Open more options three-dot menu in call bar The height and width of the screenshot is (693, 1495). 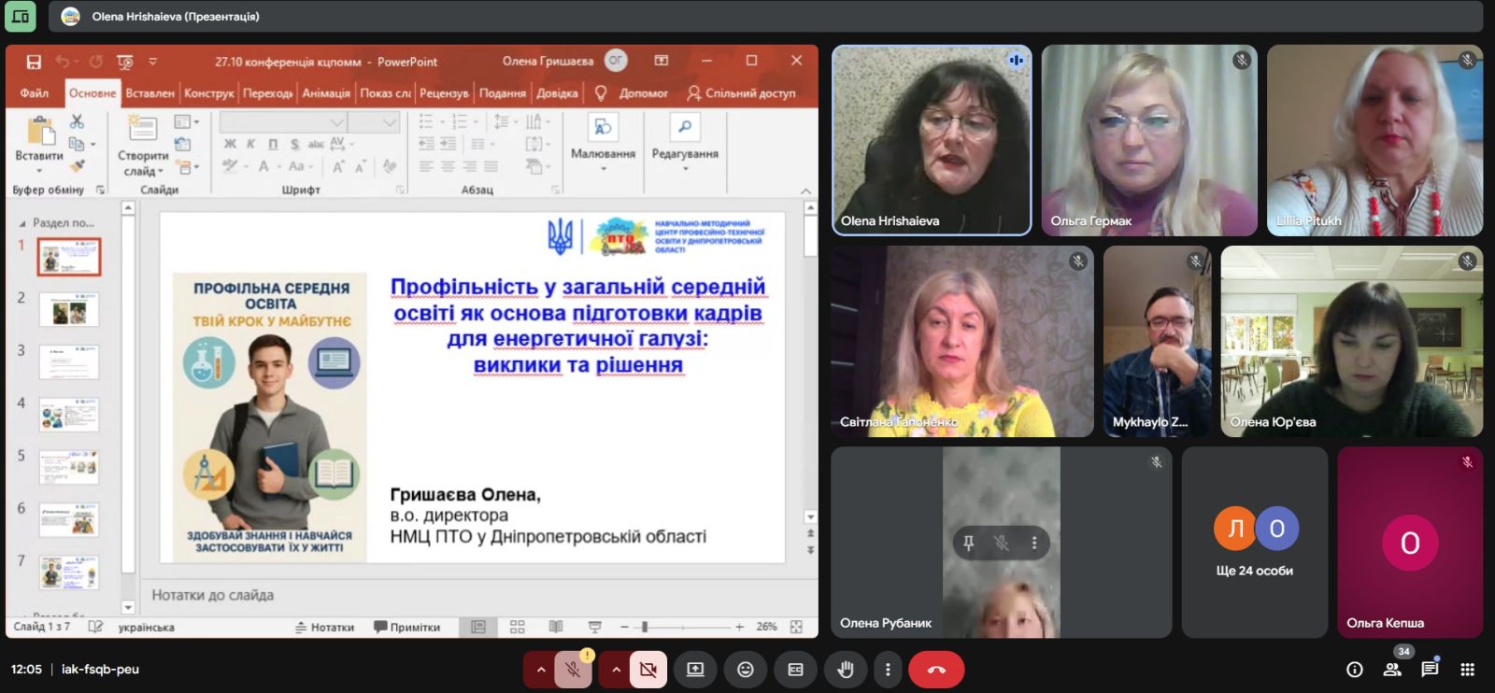tap(888, 670)
